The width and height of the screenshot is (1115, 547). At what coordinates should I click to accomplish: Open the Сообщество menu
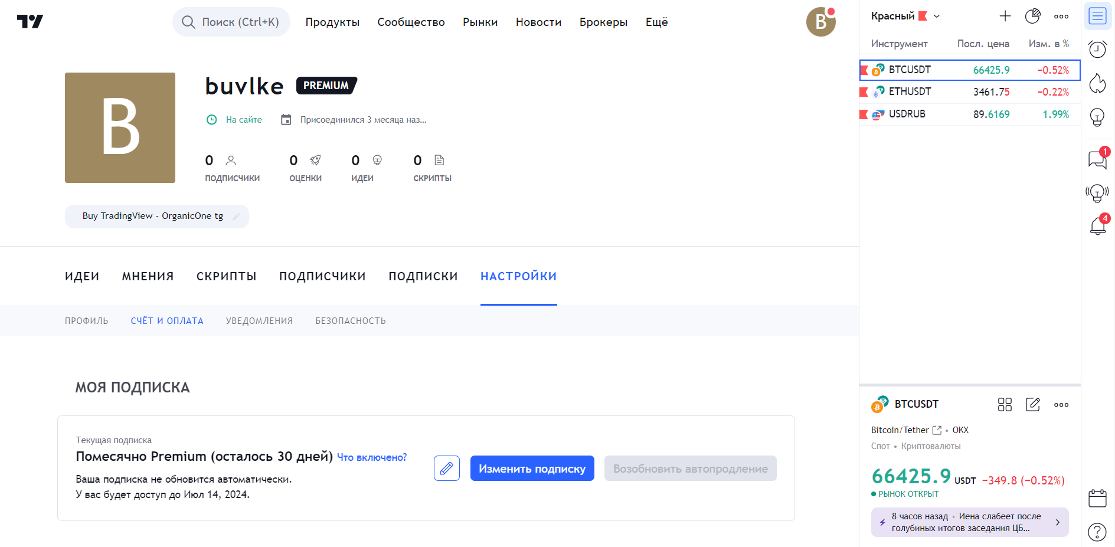click(411, 22)
